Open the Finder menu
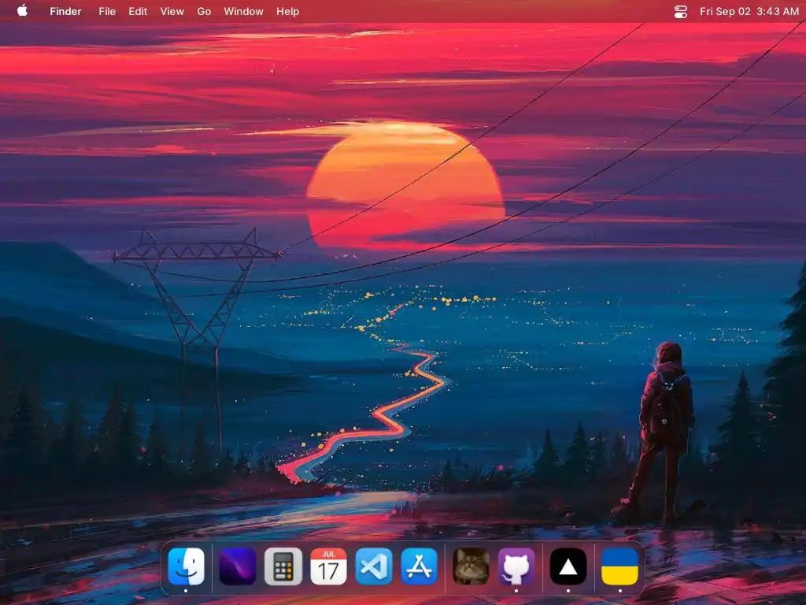The height and width of the screenshot is (605, 806). [65, 11]
